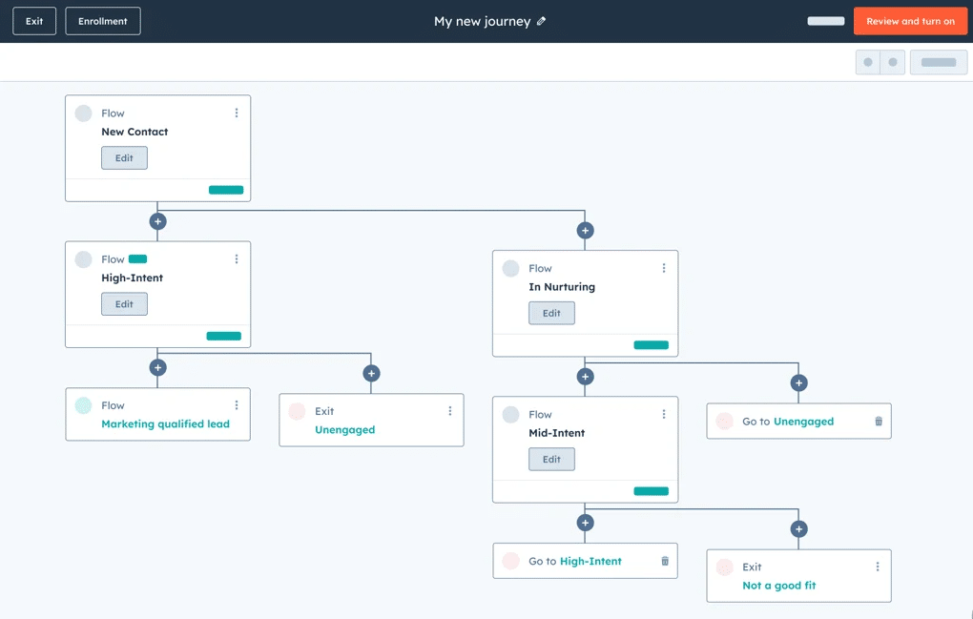Open the Marketing qualified lead card menu
This screenshot has height=619, width=973.
pyautogui.click(x=237, y=404)
